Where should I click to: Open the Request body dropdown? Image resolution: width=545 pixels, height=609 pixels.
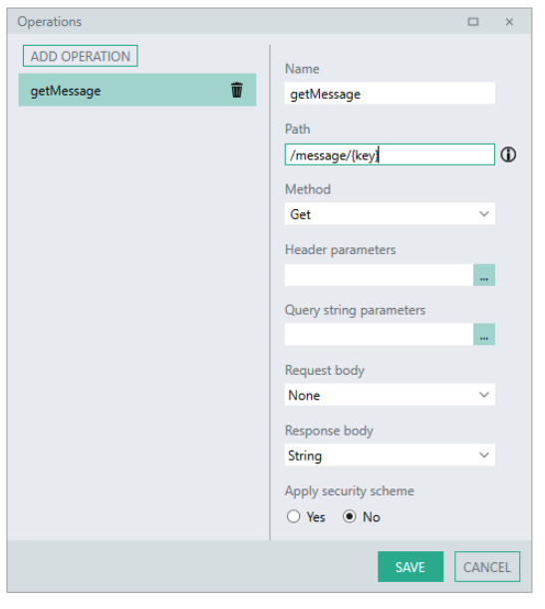tap(390, 395)
